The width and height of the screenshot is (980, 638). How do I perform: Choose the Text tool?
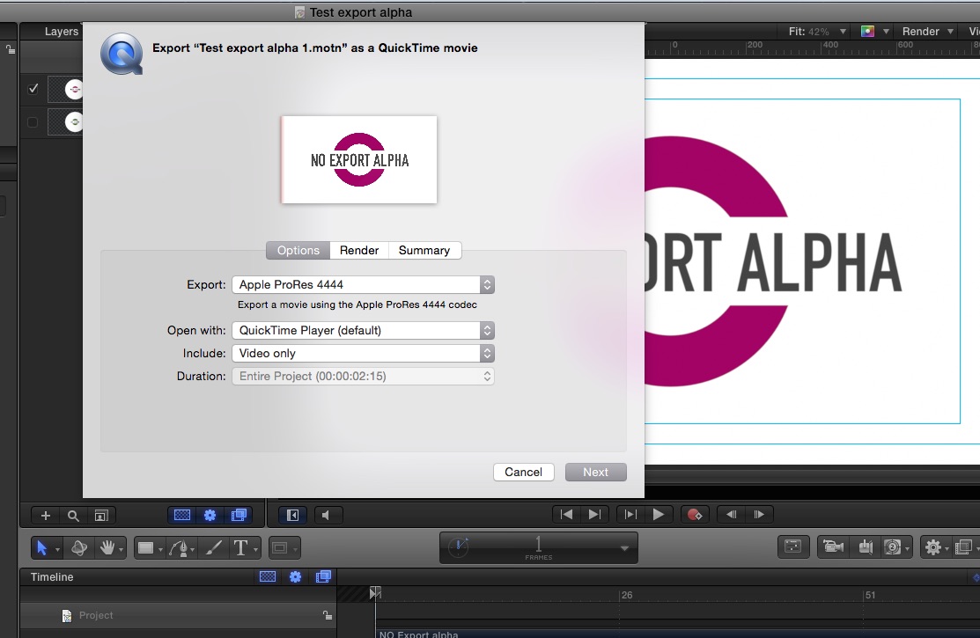coord(240,547)
